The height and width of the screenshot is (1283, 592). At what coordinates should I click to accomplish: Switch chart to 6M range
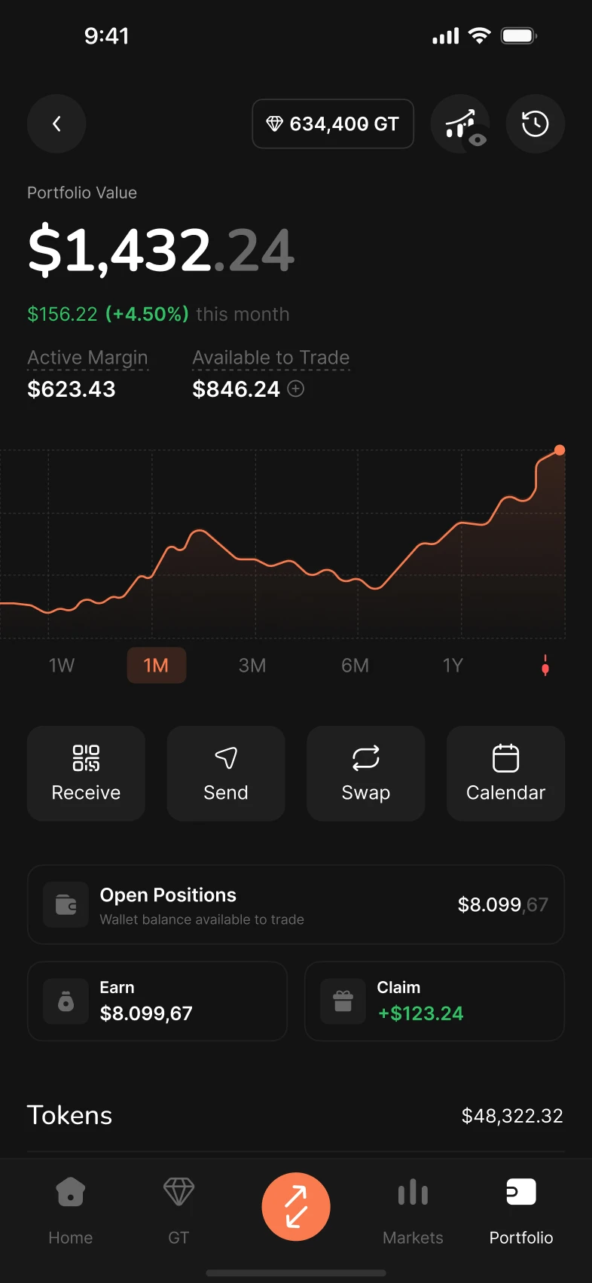coord(355,666)
